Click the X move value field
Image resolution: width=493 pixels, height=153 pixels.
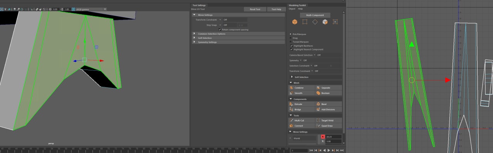334,136
